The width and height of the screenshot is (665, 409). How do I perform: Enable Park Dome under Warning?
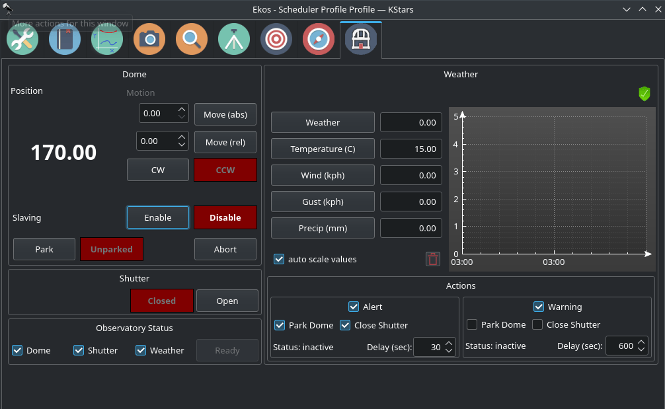coord(472,324)
